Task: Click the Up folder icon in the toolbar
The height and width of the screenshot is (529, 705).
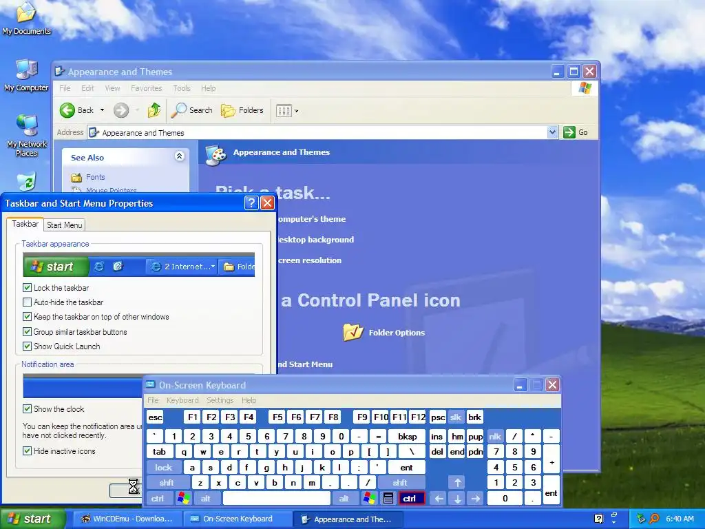Action: (154, 110)
